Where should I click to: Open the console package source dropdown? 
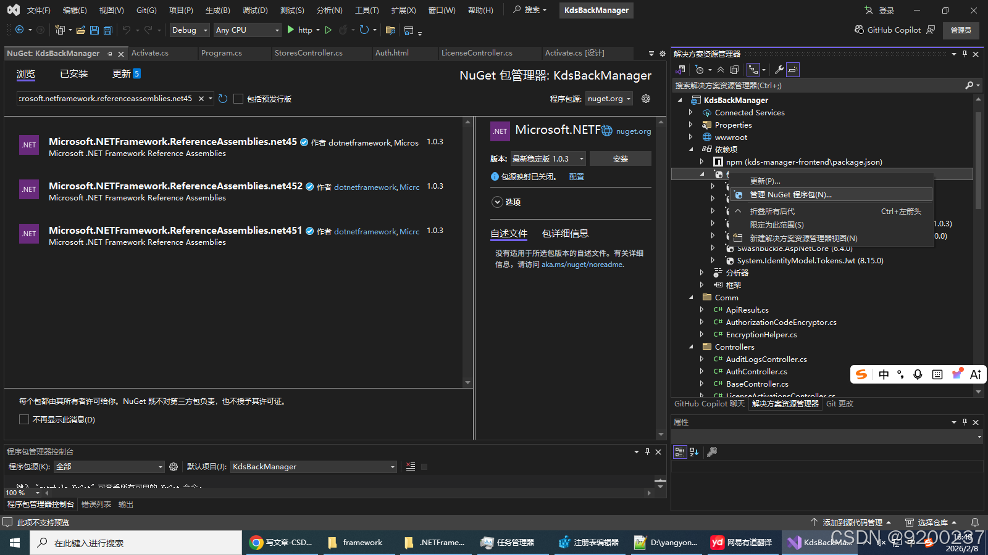(x=109, y=467)
